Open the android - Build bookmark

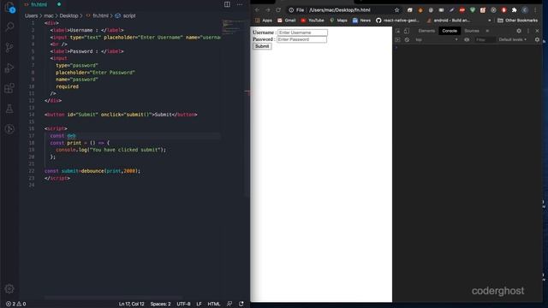tap(449, 21)
